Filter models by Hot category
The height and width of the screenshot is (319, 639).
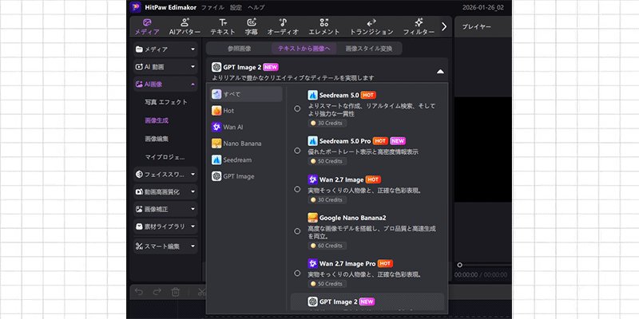point(246,111)
